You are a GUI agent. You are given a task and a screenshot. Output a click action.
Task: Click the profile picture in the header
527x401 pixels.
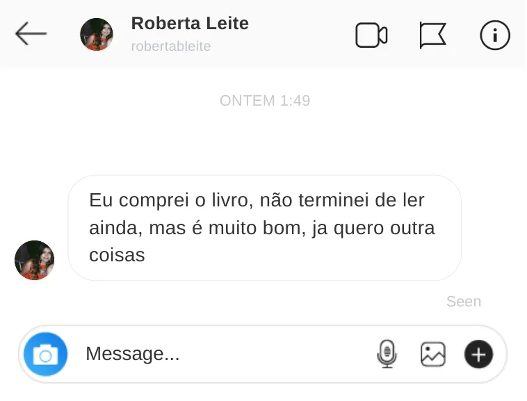point(97,35)
